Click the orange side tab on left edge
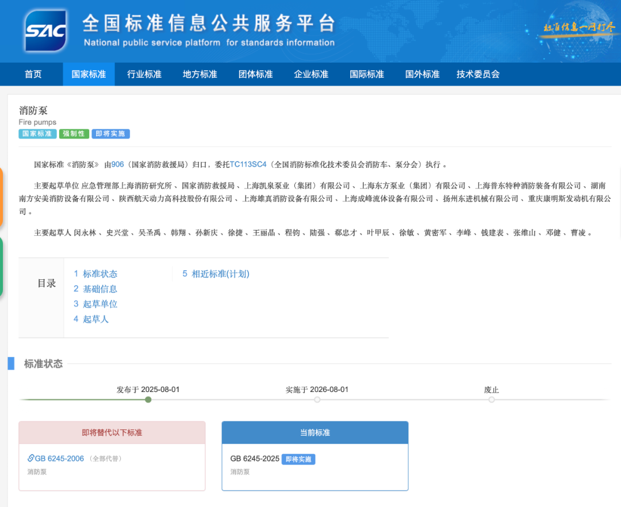 click(2, 197)
